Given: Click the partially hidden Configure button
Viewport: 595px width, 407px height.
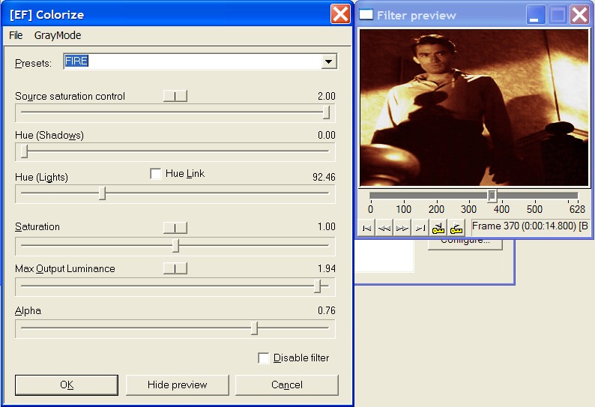Looking at the screenshot, I should [x=465, y=243].
